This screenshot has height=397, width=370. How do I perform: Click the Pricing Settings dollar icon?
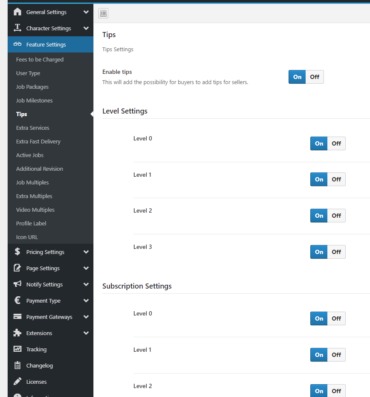pos(17,252)
